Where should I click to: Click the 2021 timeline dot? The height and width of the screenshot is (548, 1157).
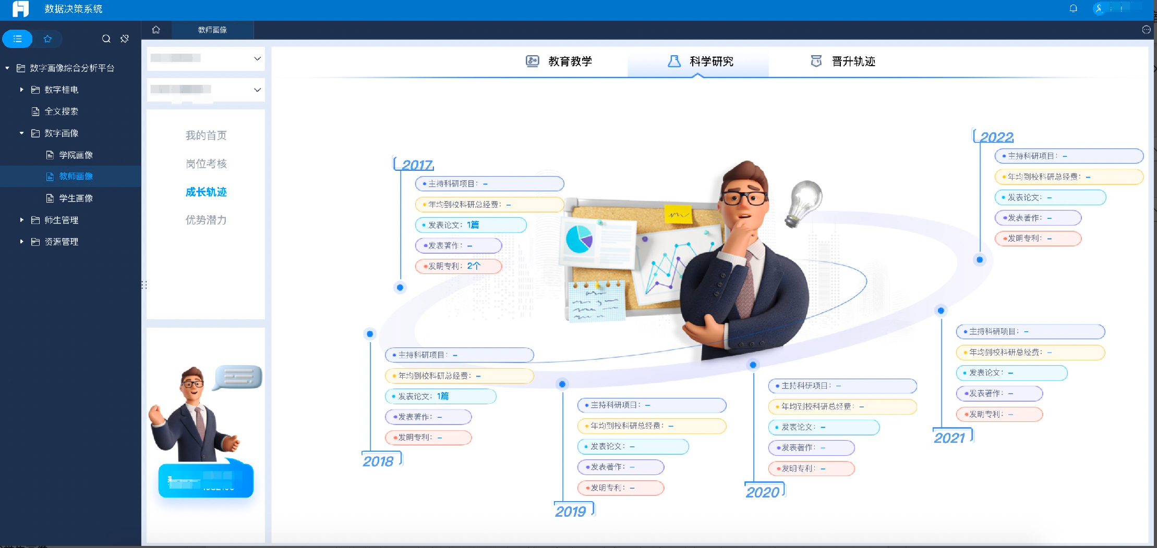941,310
